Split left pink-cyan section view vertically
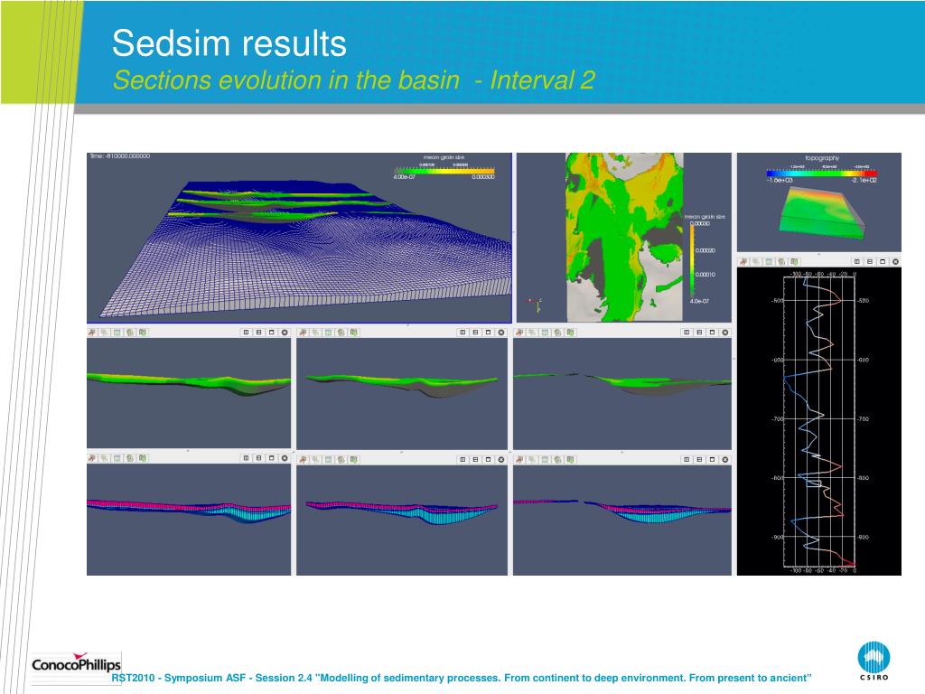The width and height of the screenshot is (925, 694). pos(259,458)
